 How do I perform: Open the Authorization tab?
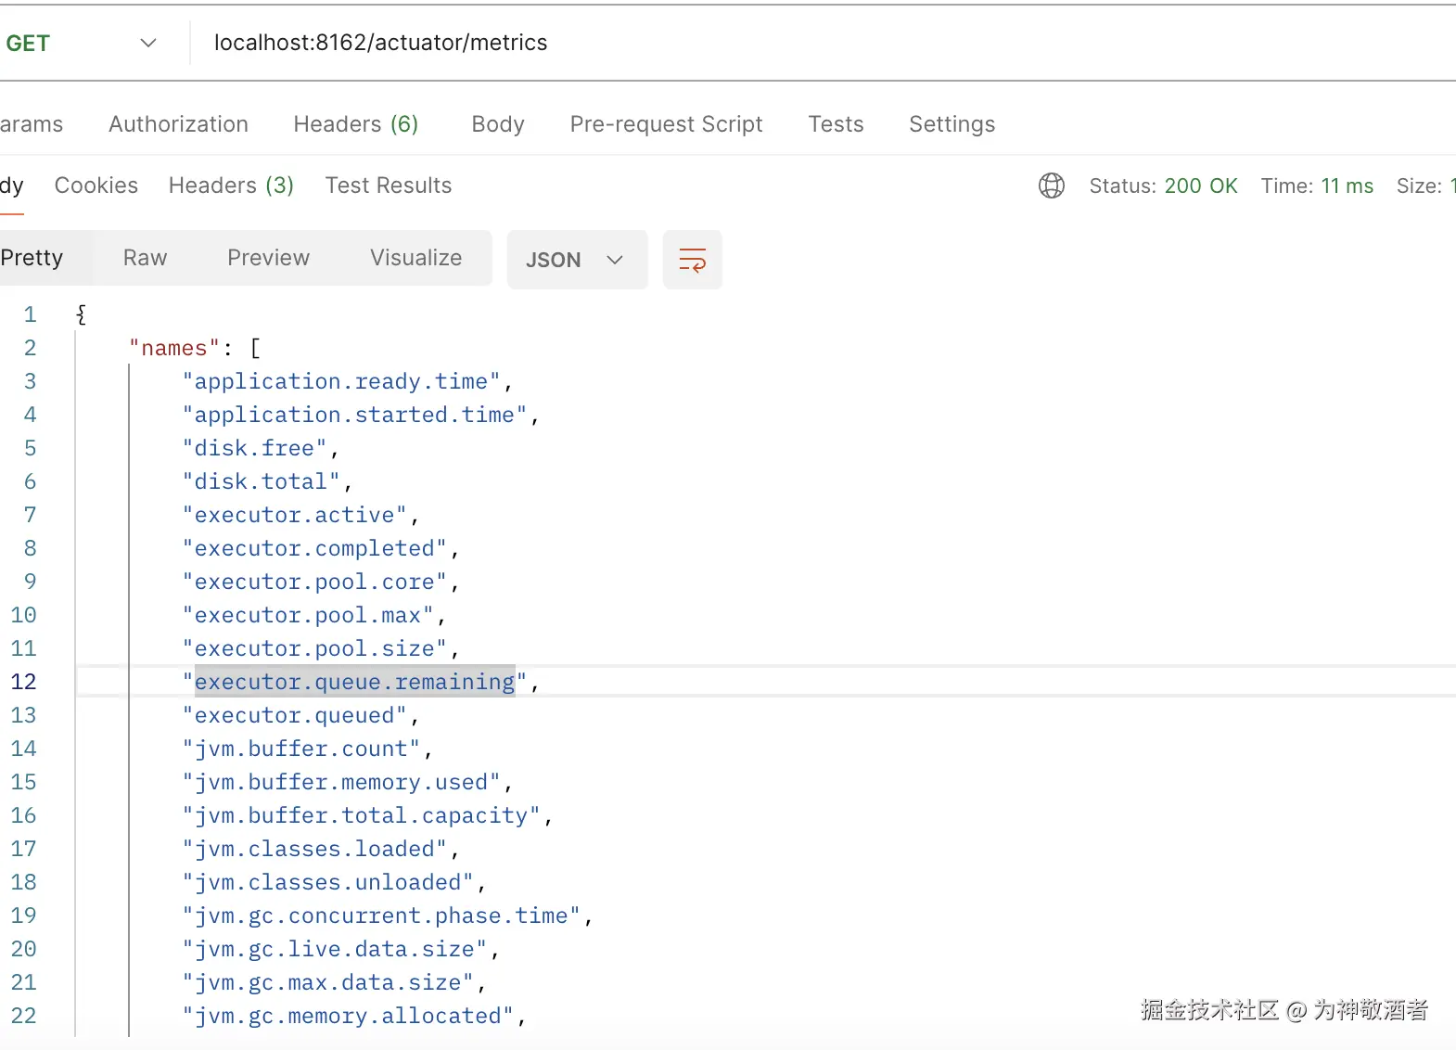pyautogui.click(x=178, y=124)
